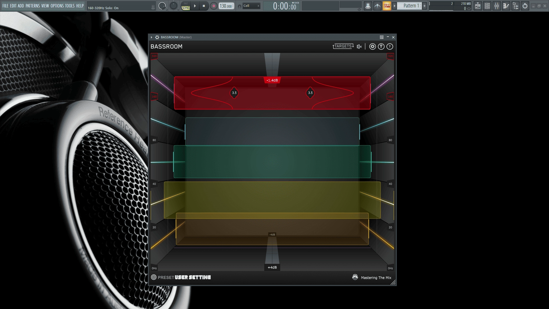This screenshot has height=309, width=549.
Task: Open the playlist view
Action: (478, 6)
